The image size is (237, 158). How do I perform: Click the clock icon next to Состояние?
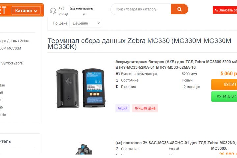tap(117, 80)
